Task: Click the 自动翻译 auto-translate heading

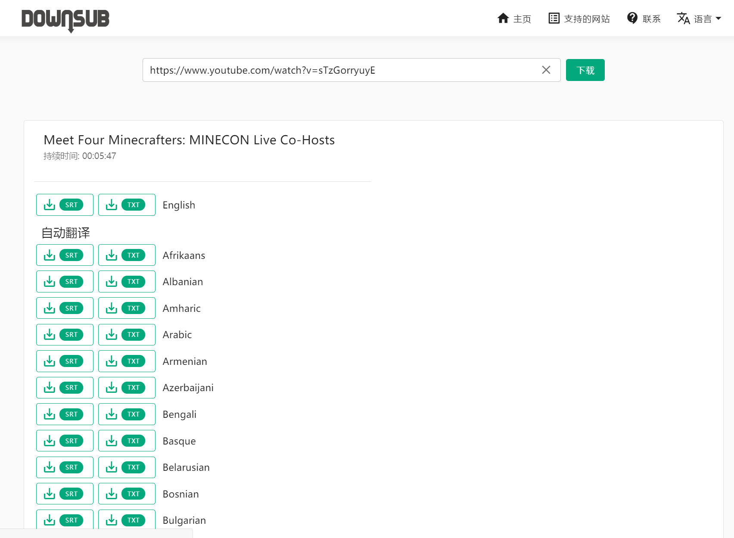Action: tap(65, 233)
